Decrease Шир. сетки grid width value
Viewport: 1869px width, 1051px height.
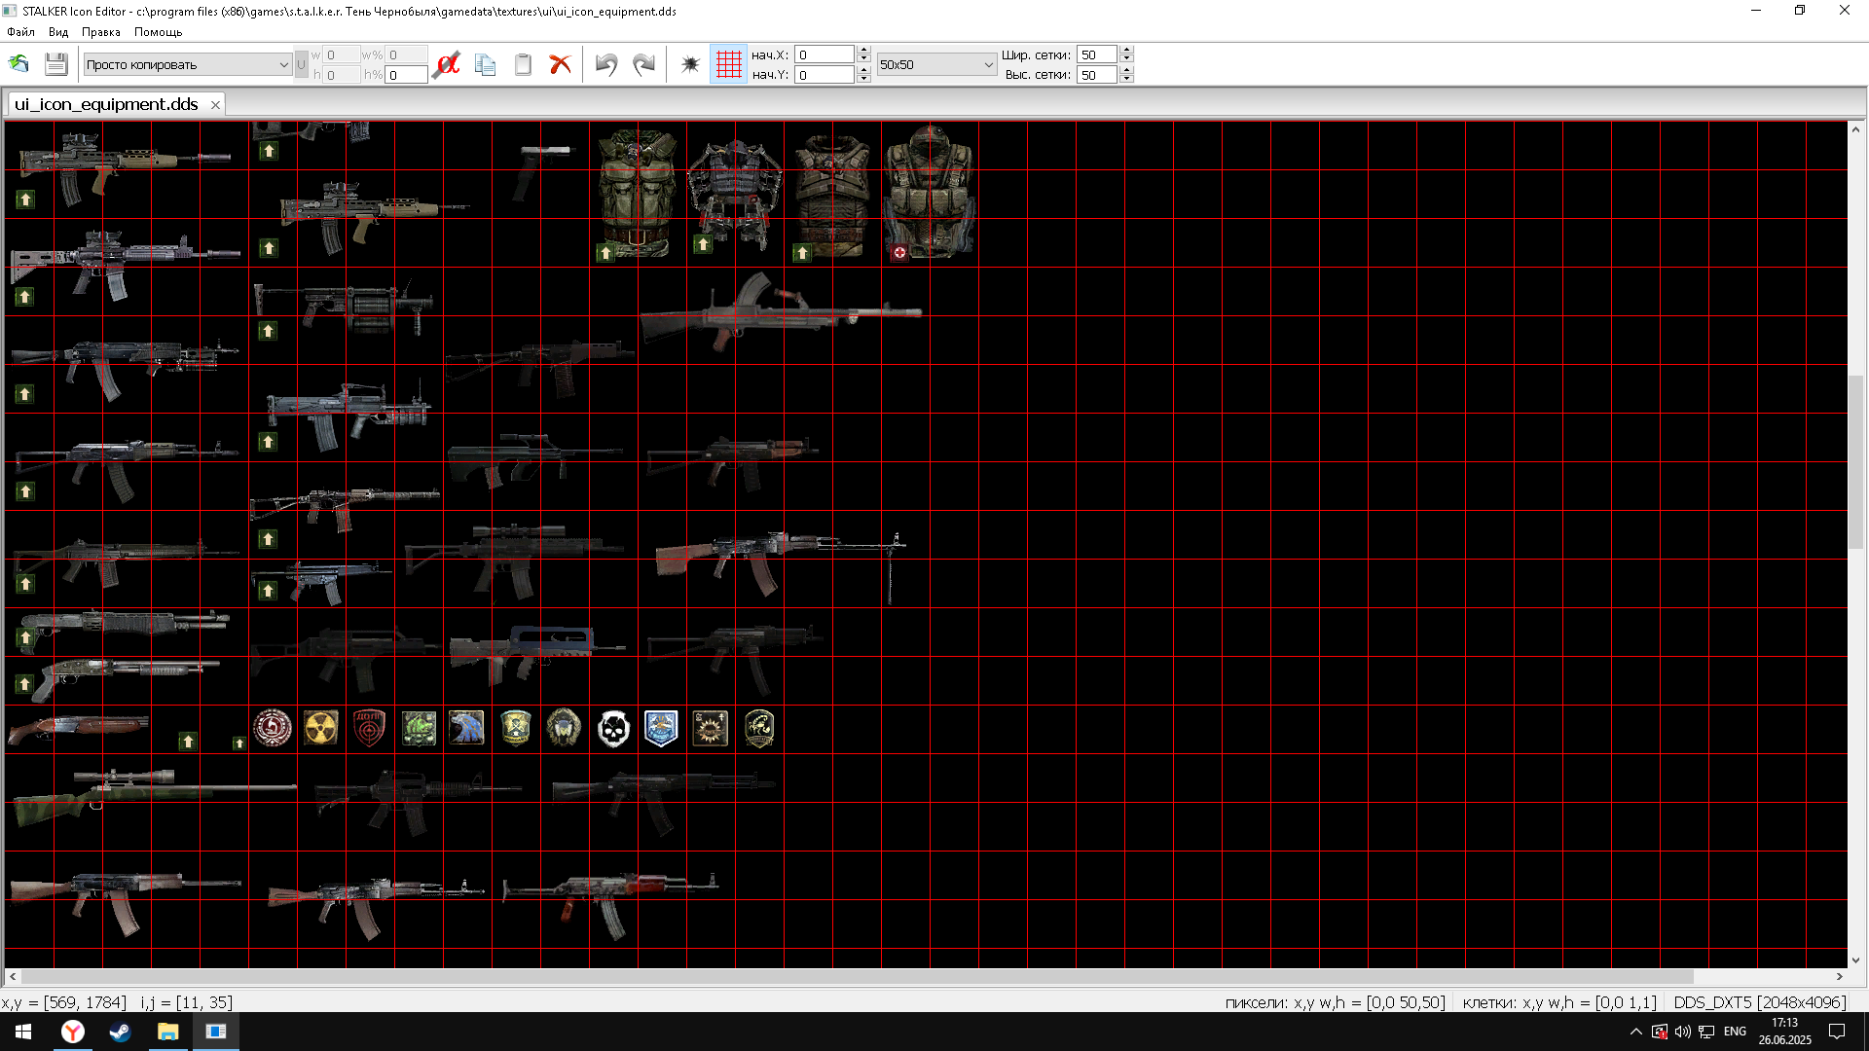(1126, 59)
